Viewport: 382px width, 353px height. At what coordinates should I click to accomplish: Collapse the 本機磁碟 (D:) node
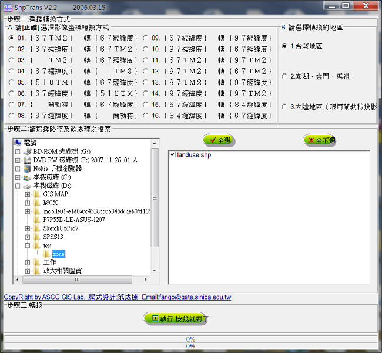pyautogui.click(x=18, y=186)
